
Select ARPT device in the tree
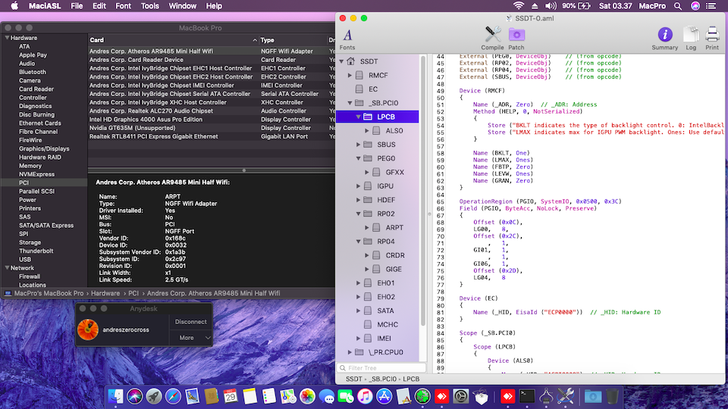[394, 228]
